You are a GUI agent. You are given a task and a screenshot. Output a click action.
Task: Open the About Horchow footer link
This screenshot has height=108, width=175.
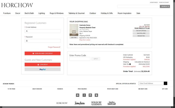pyautogui.click(x=37, y=89)
